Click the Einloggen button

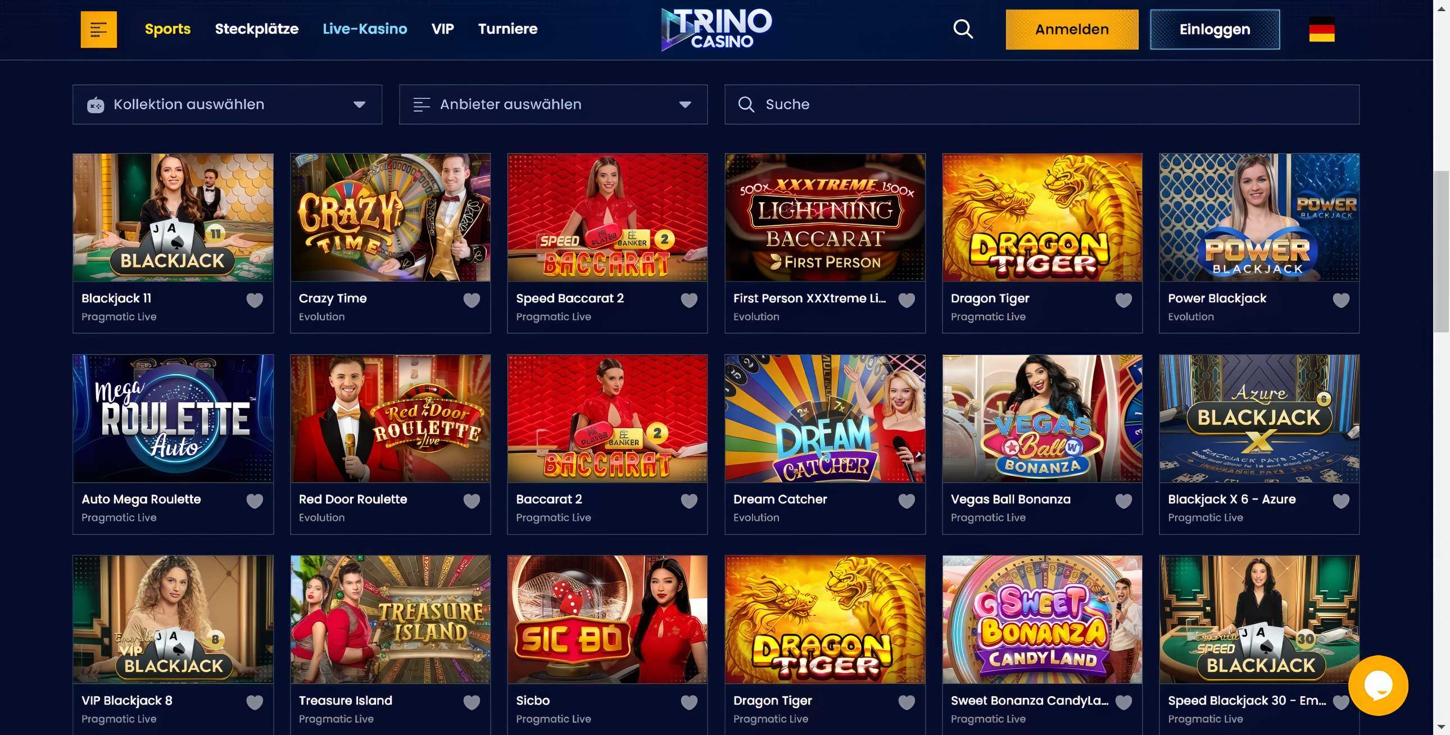1215,29
